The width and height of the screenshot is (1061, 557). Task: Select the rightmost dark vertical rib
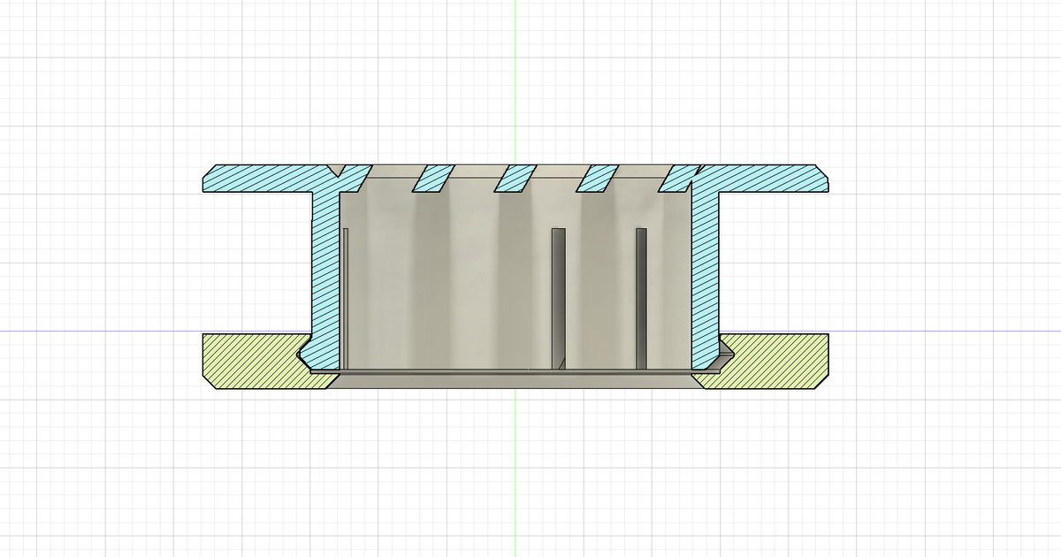(641, 296)
